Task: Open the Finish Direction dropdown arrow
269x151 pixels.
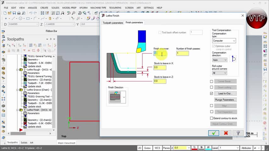Action: 124,97
